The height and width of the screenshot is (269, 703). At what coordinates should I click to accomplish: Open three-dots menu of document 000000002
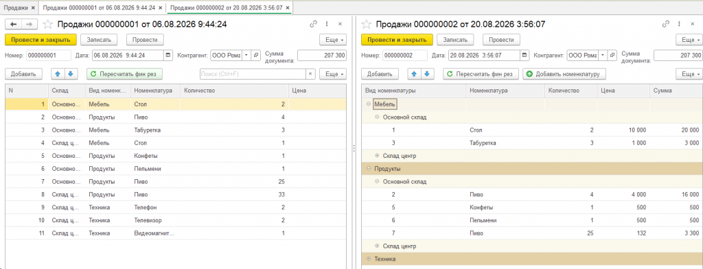pyautogui.click(x=679, y=24)
